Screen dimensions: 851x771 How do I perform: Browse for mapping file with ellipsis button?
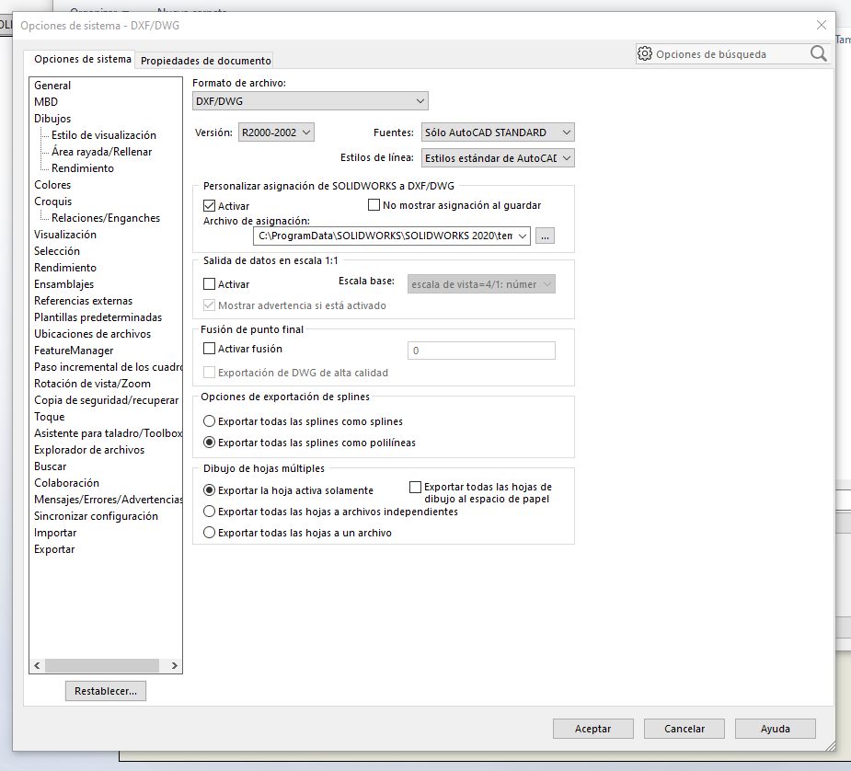point(545,236)
